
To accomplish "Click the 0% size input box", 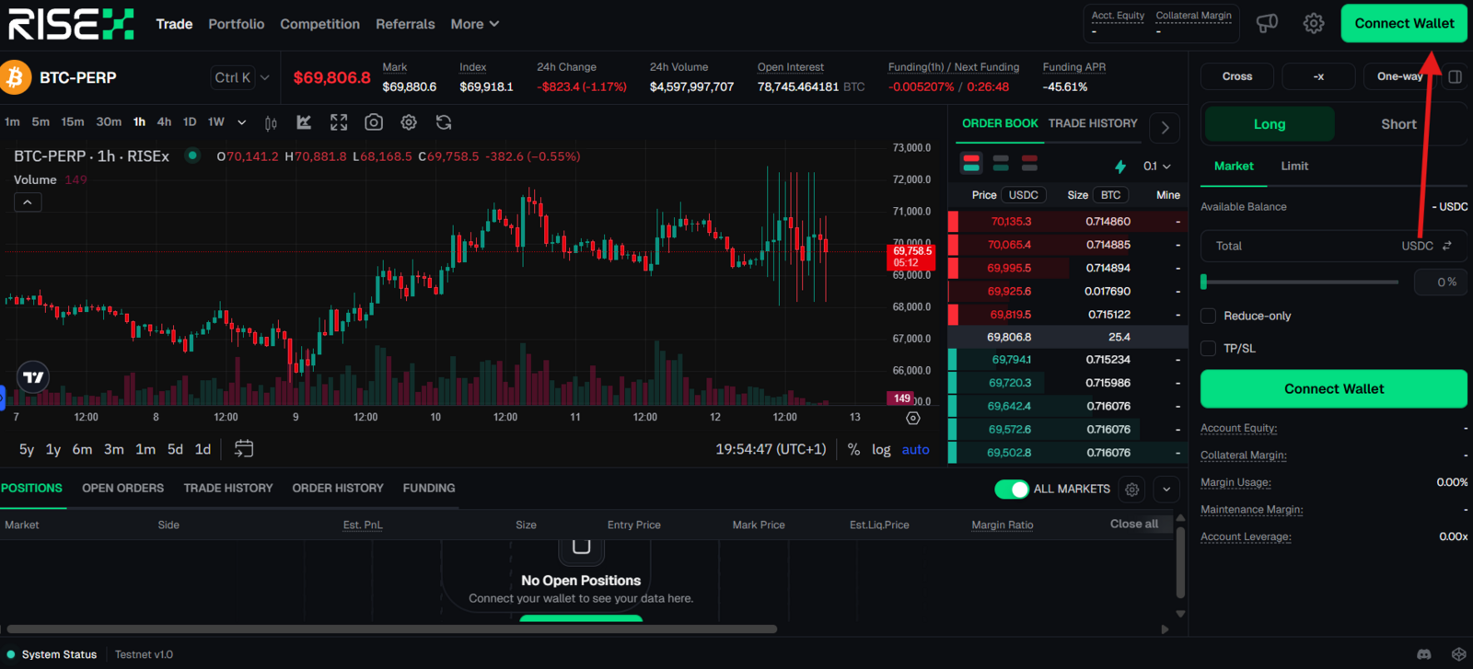I will 1440,283.
